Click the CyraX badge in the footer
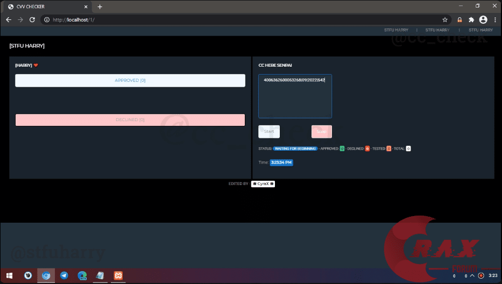Image resolution: width=502 pixels, height=284 pixels. (x=263, y=184)
